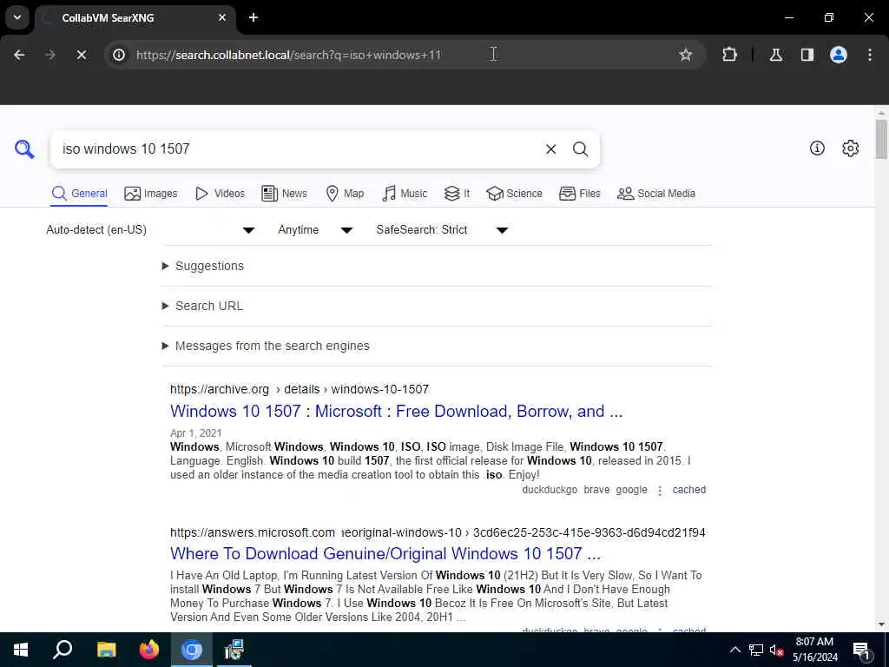This screenshot has width=889, height=667.
Task: Open the notification center icon
Action: click(x=861, y=650)
